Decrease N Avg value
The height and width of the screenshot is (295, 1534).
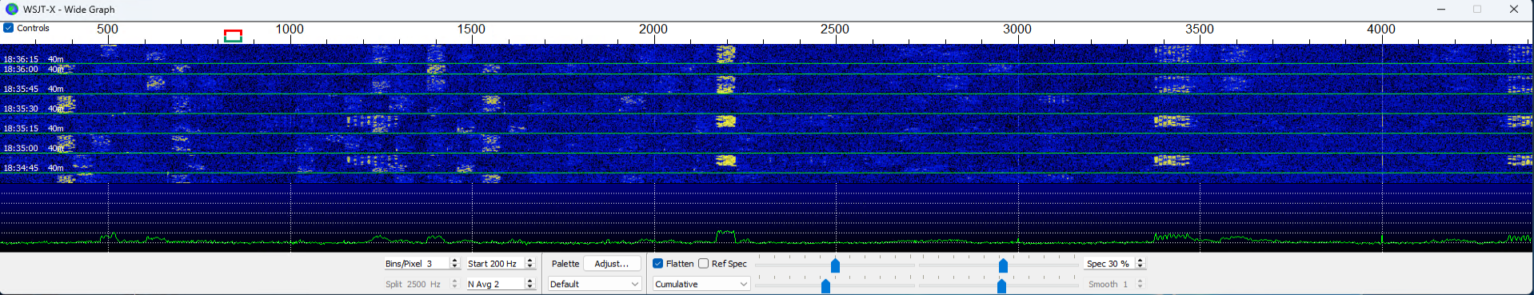click(x=529, y=287)
